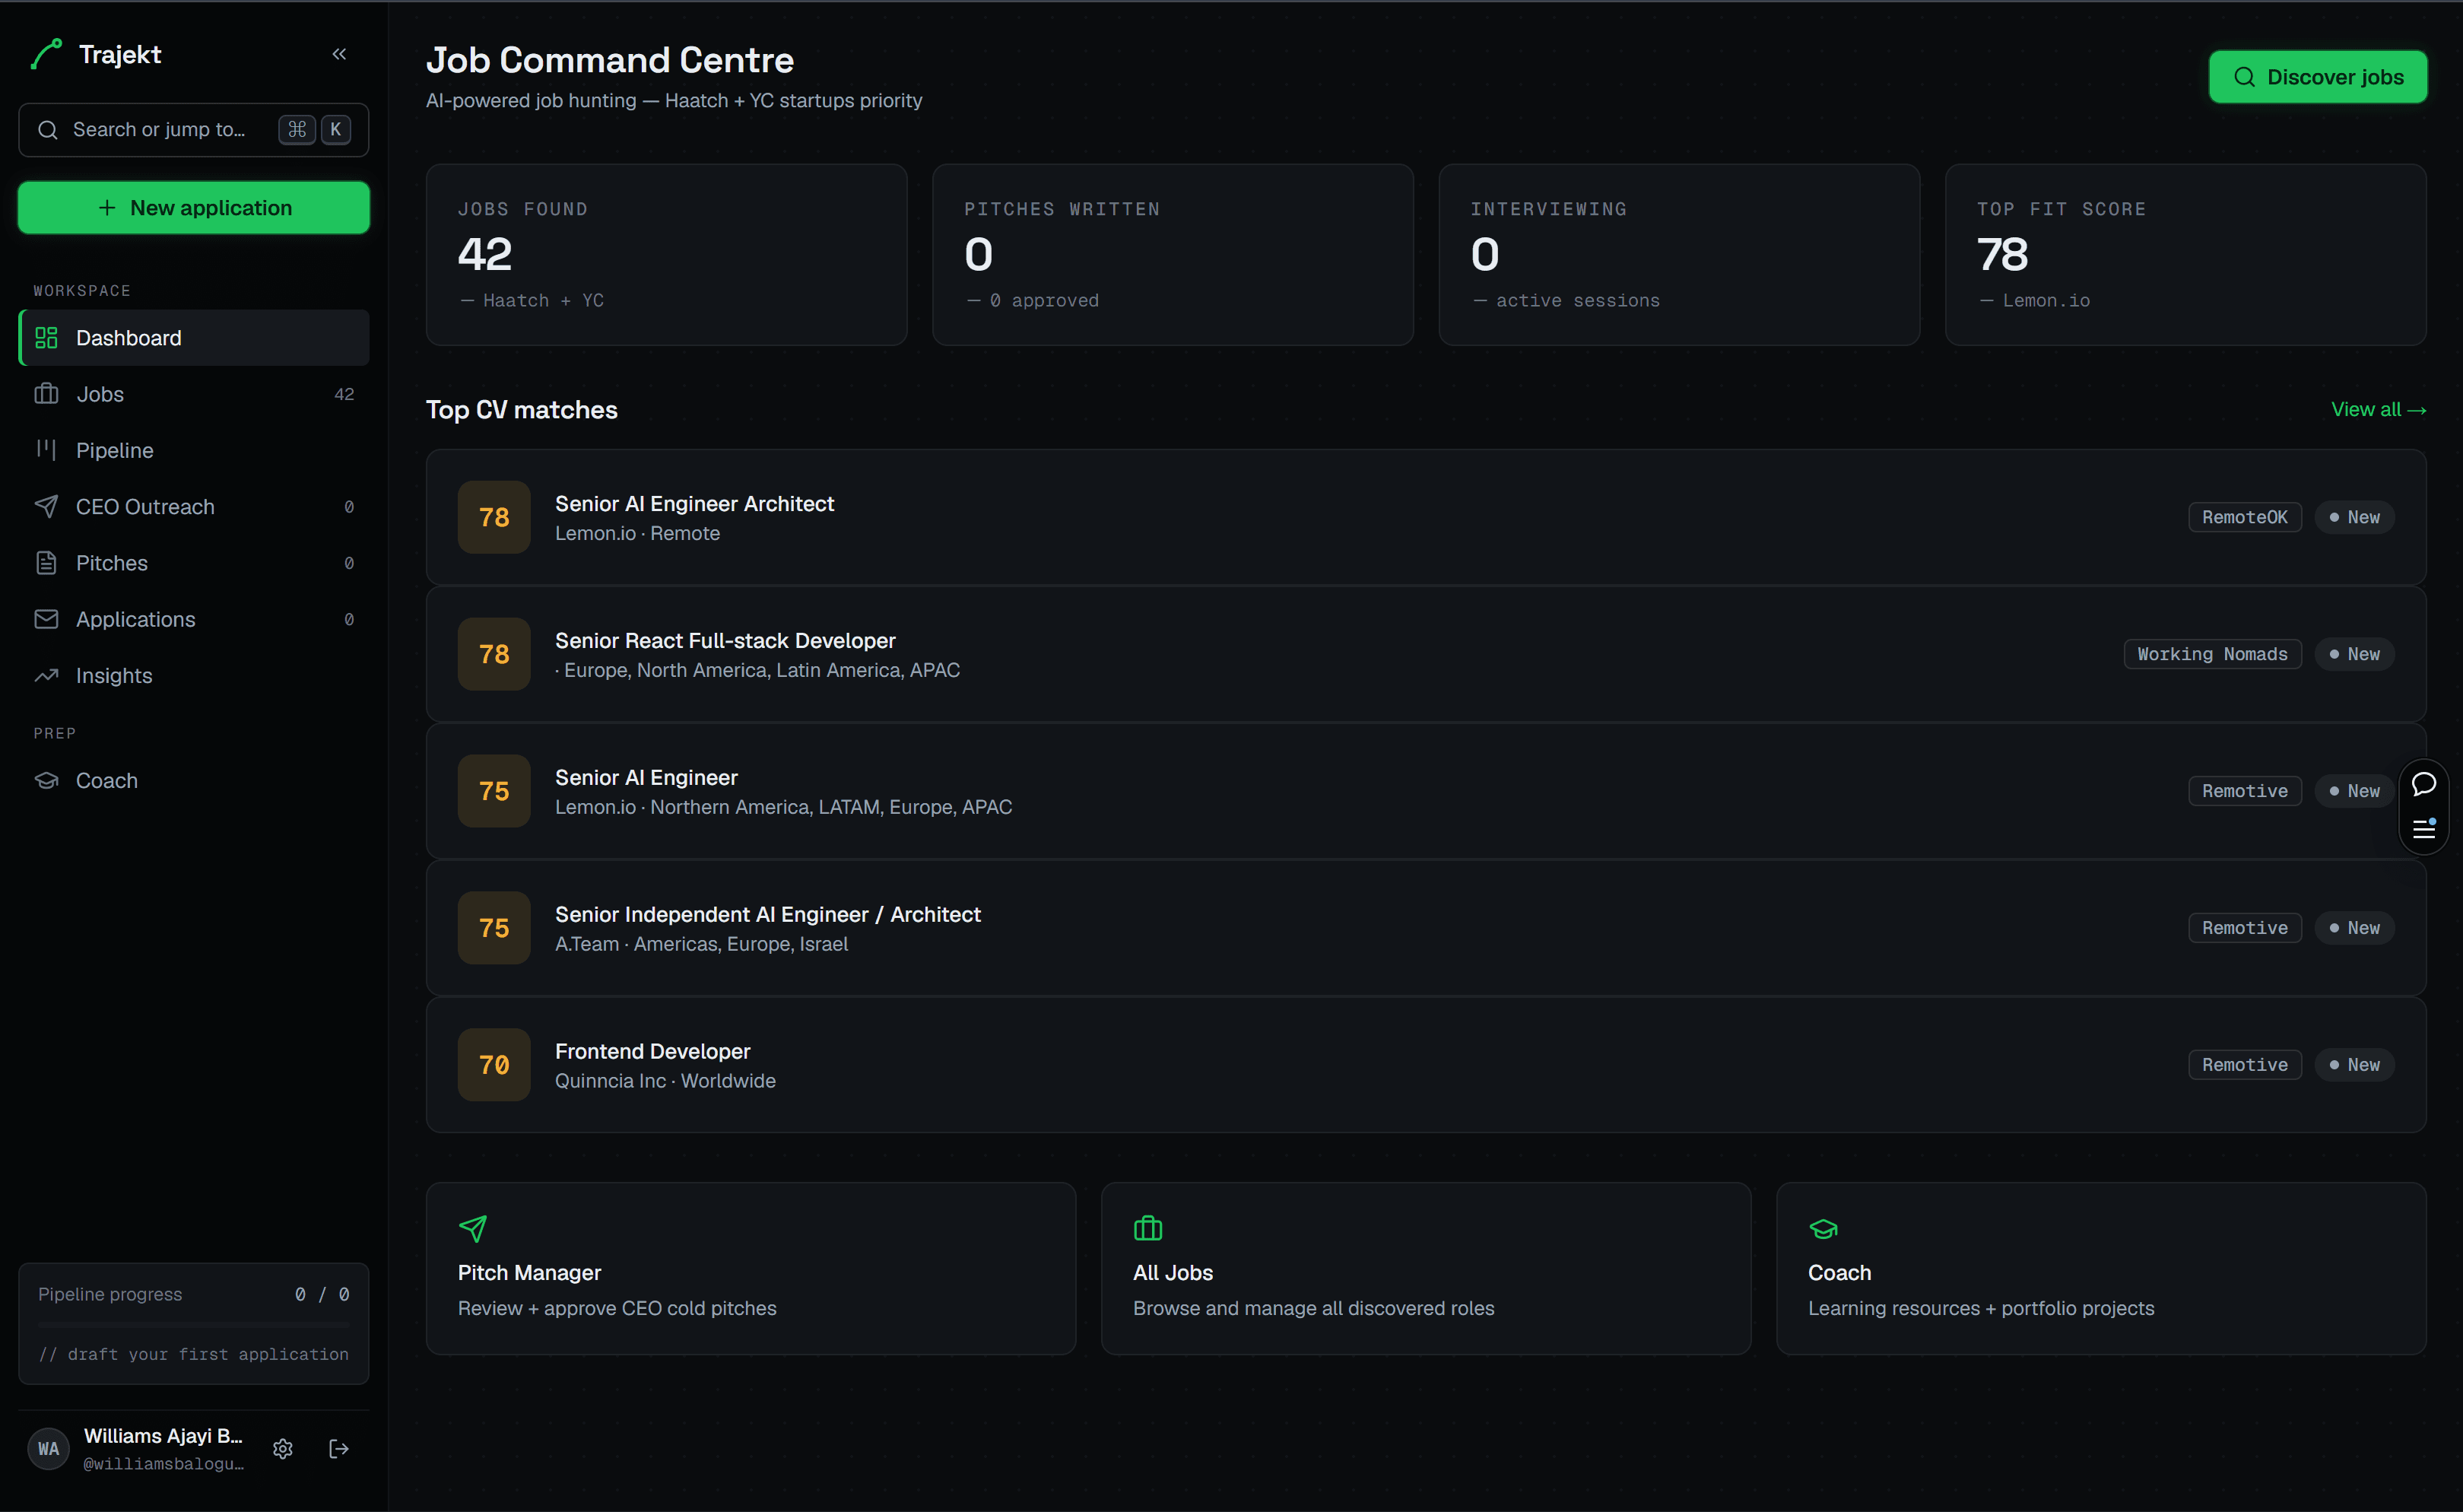Click the Trajekt logo icon
This screenshot has width=2463, height=1512.
[x=47, y=54]
